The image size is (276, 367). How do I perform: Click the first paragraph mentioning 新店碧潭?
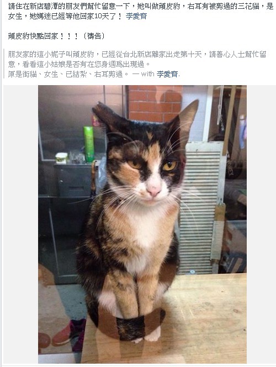[141, 11]
